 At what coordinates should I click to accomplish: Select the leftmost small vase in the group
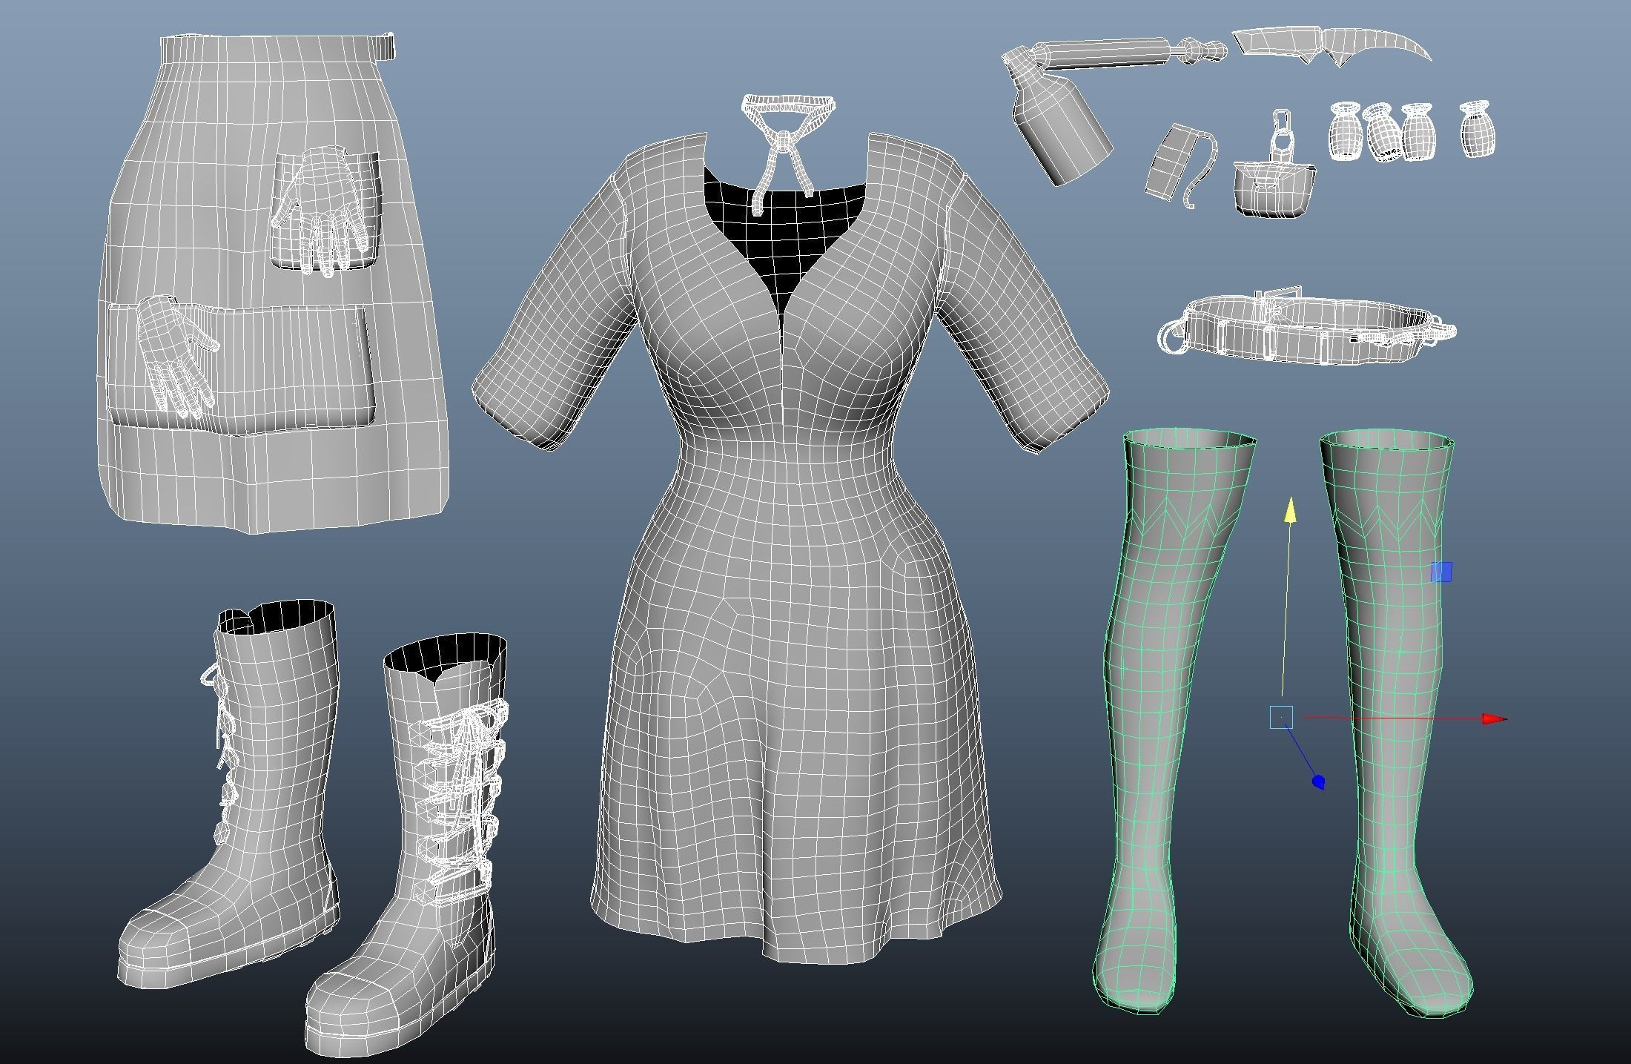tap(1345, 131)
